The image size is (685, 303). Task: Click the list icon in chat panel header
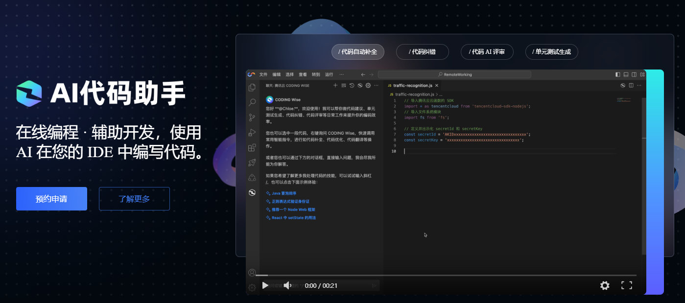click(x=344, y=85)
